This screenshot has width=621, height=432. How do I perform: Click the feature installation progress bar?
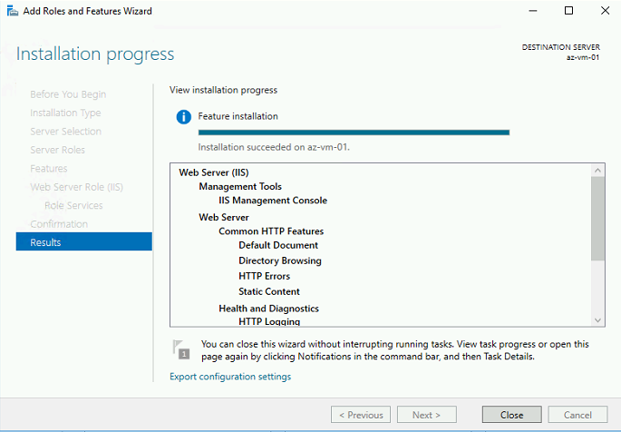pos(354,133)
